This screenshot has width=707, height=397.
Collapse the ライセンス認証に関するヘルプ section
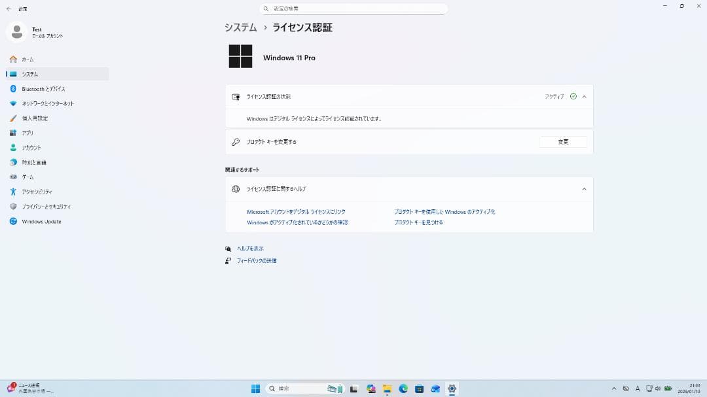584,189
